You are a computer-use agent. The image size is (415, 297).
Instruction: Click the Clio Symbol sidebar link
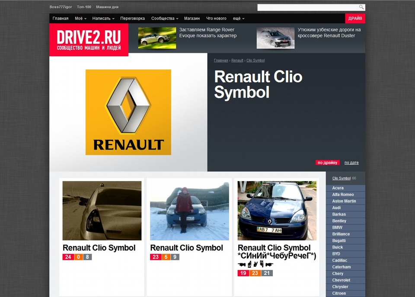pos(342,178)
